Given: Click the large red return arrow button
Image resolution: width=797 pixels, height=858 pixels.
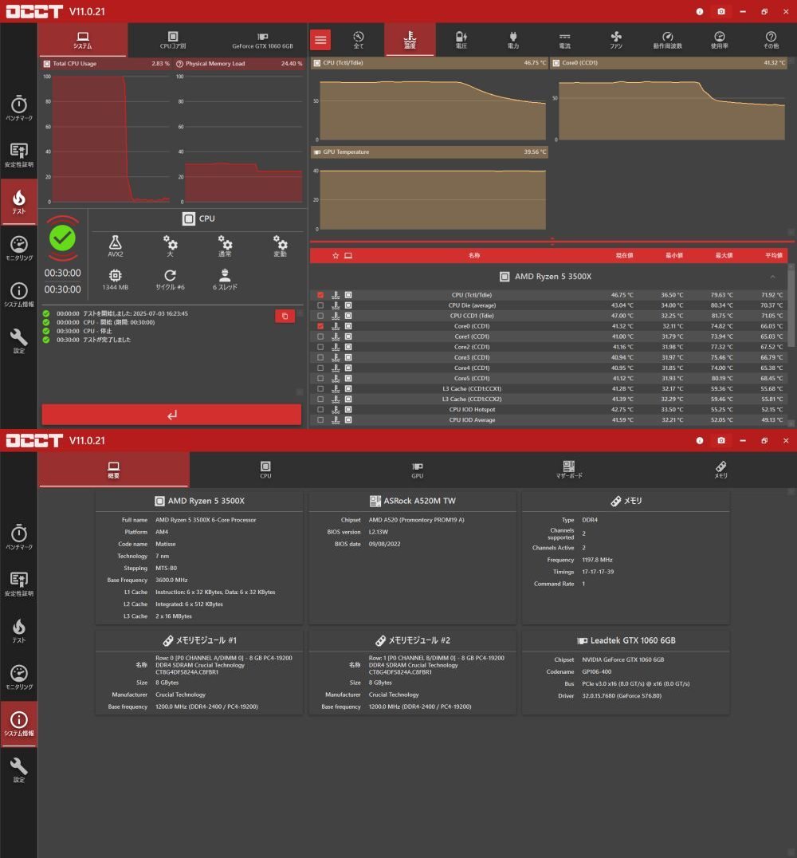Looking at the screenshot, I should point(172,415).
